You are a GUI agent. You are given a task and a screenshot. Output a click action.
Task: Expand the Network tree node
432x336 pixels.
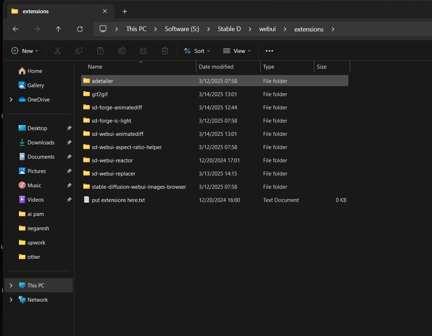[x=11, y=300]
